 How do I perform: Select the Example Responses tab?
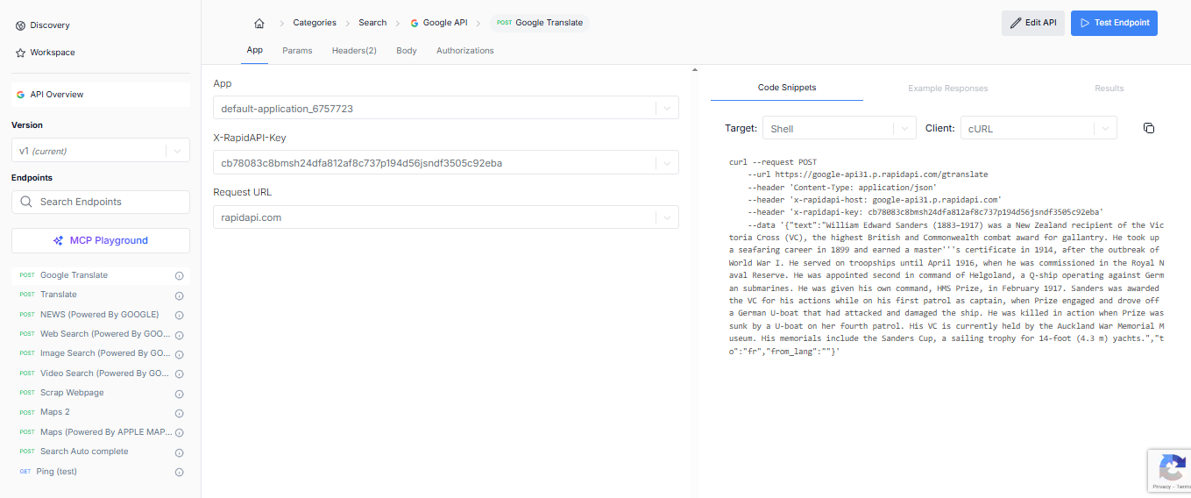(948, 89)
